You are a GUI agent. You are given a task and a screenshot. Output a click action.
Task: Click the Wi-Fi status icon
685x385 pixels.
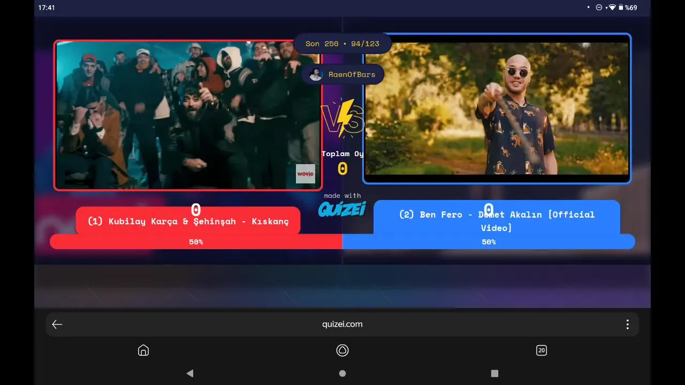pos(612,7)
